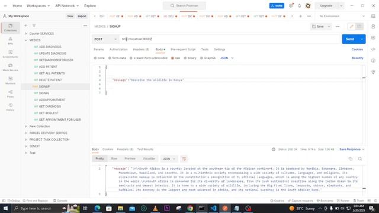Collapse the MEDICS collection
Screen dimensions: 379x213
(26, 40)
